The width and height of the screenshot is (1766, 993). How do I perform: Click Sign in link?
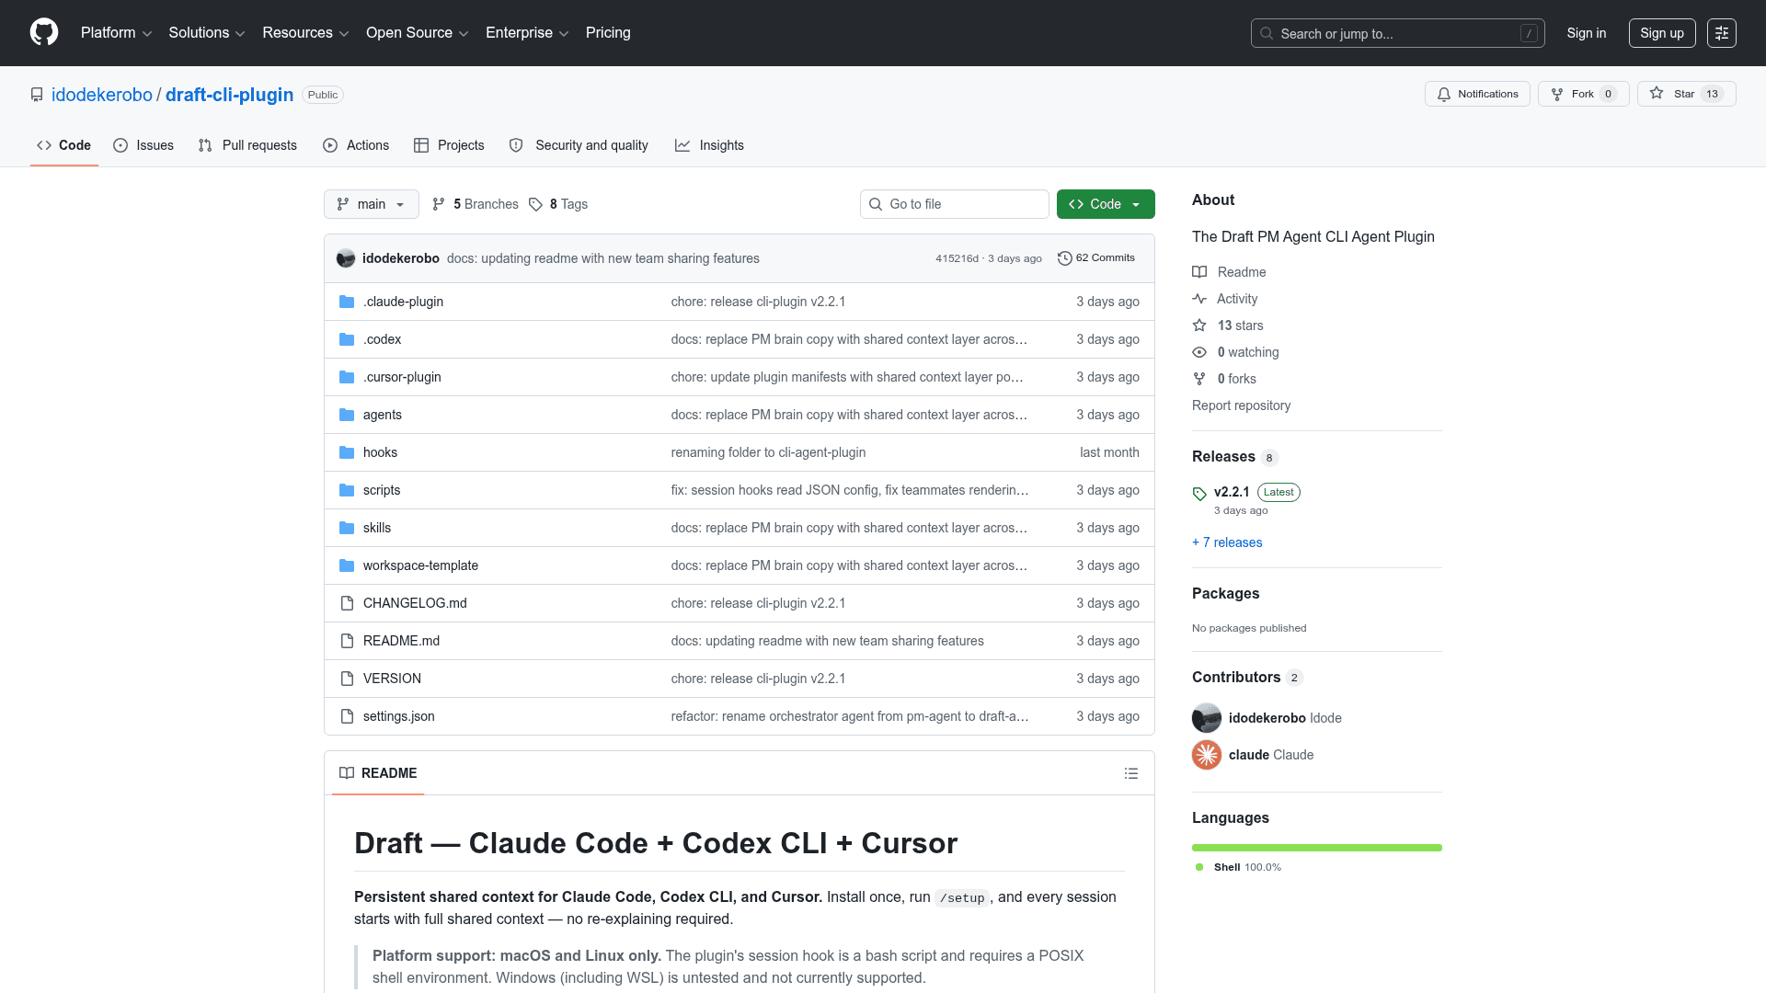tap(1587, 33)
